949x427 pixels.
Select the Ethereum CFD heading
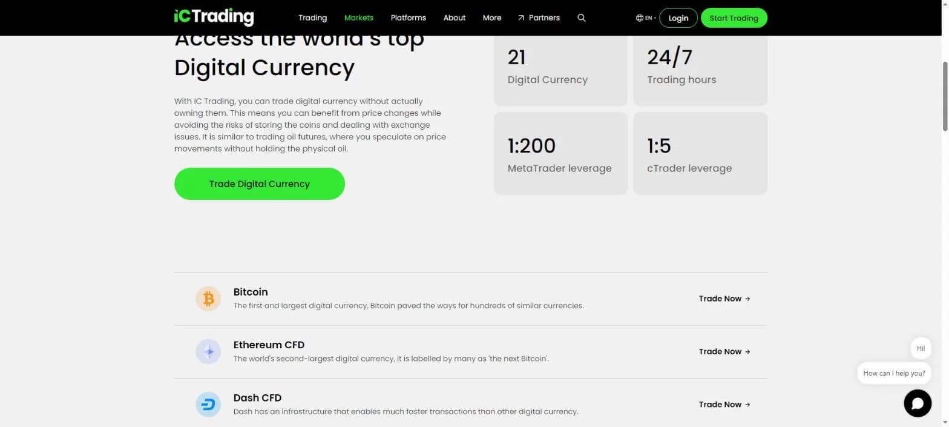click(269, 345)
